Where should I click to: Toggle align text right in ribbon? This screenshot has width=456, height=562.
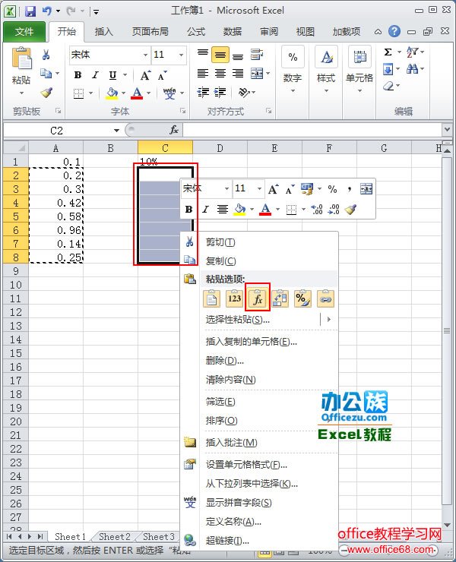point(238,74)
